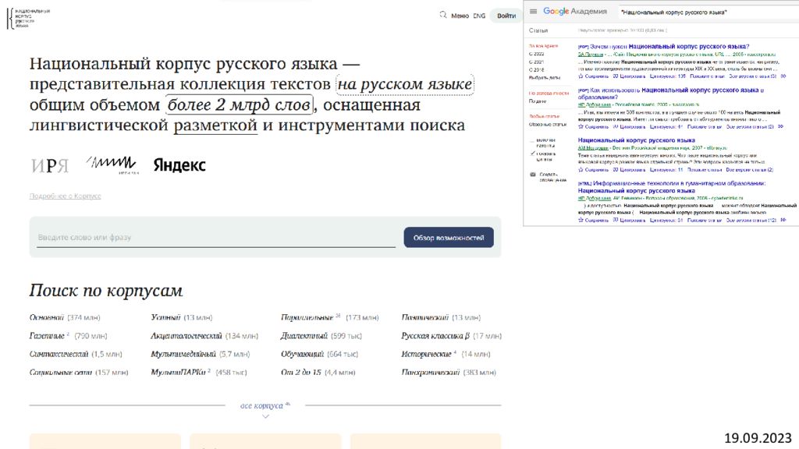Image resolution: width=799 pixels, height=449 pixels.
Task: Click the ИРЯ partner logo
Action: (49, 165)
